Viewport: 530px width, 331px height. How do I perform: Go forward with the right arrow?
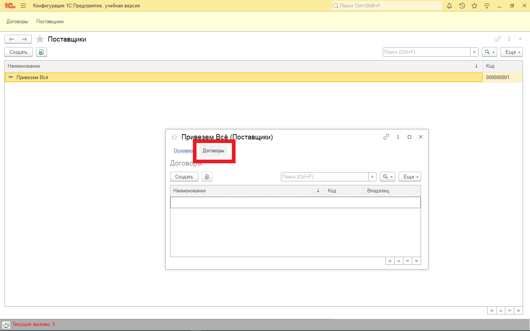(x=25, y=39)
